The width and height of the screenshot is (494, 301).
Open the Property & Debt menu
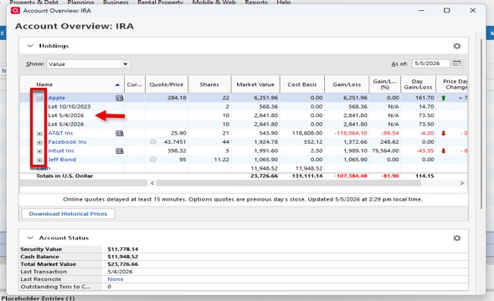coord(34,3)
